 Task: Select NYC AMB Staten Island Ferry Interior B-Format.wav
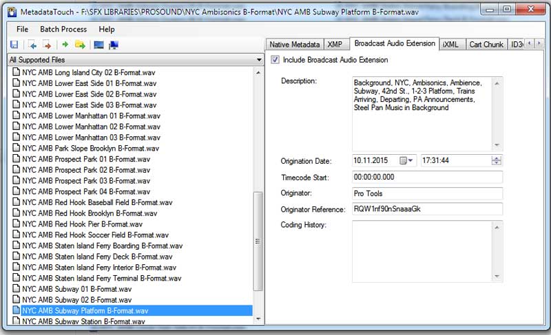click(x=99, y=268)
